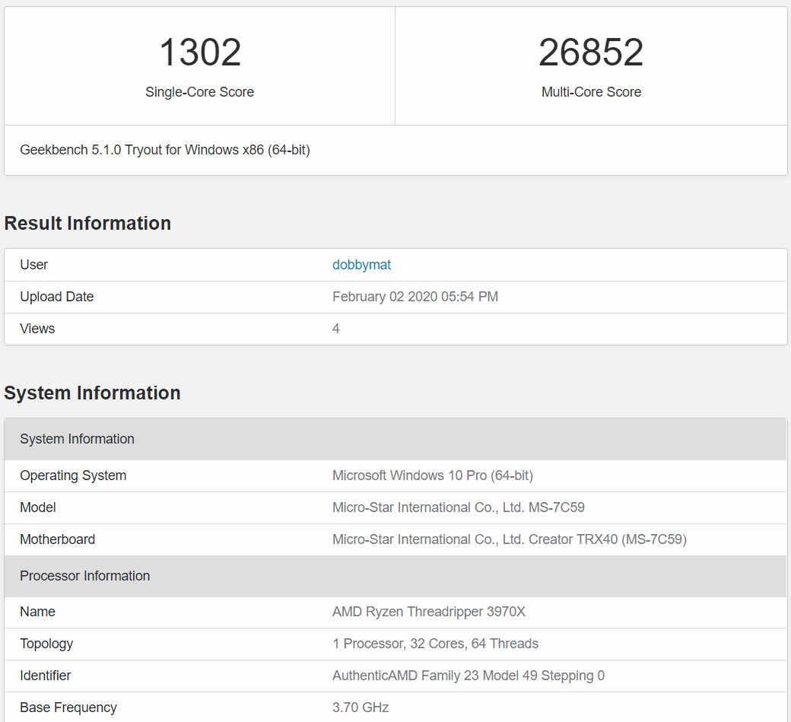Click the Creator TRX40 motherboard value

[x=509, y=539]
